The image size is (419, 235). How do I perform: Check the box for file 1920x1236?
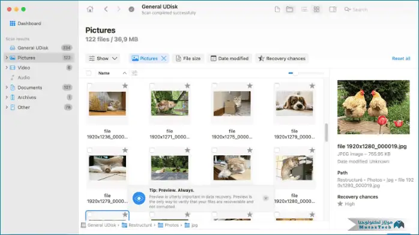89,86
